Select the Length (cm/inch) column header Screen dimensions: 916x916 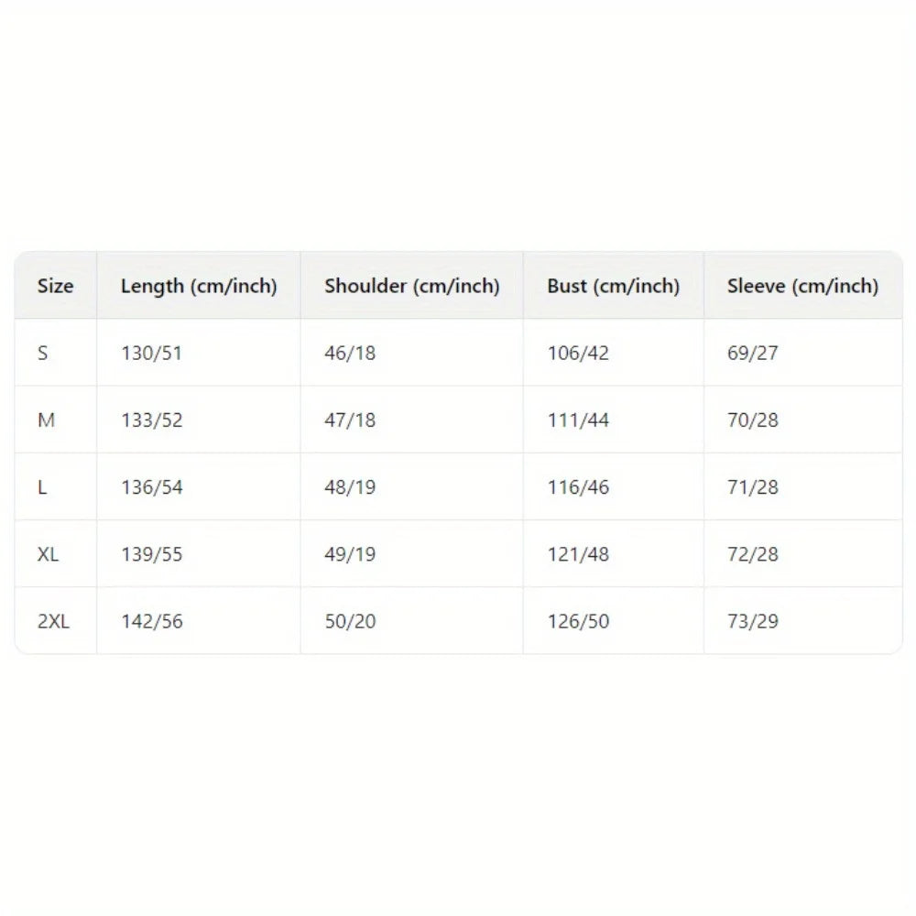coord(198,286)
